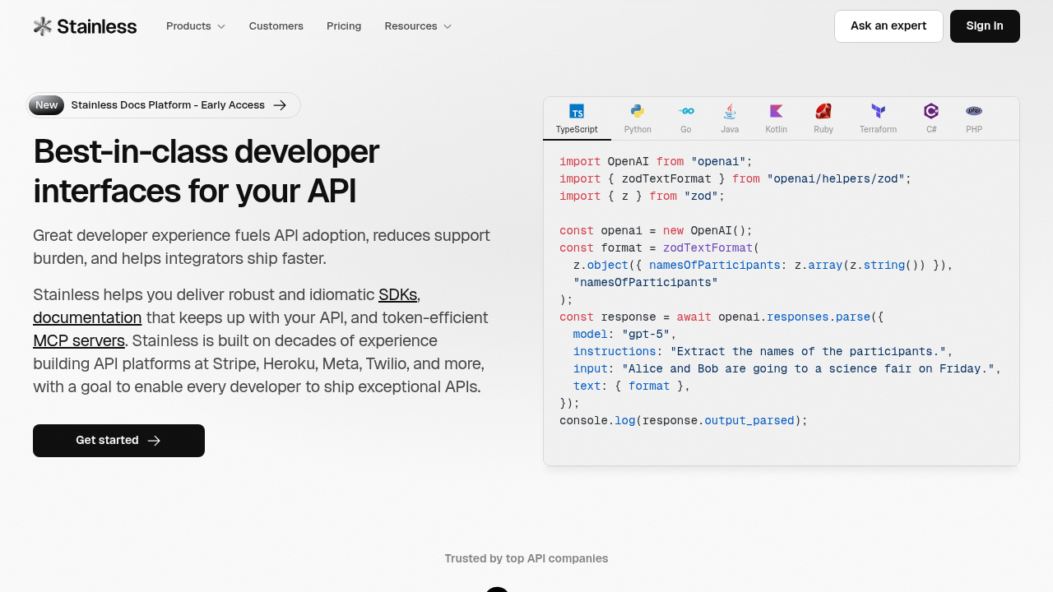Click the 'Best-in-class developer' heading text
Viewport: 1053px width, 592px height.
(206, 152)
